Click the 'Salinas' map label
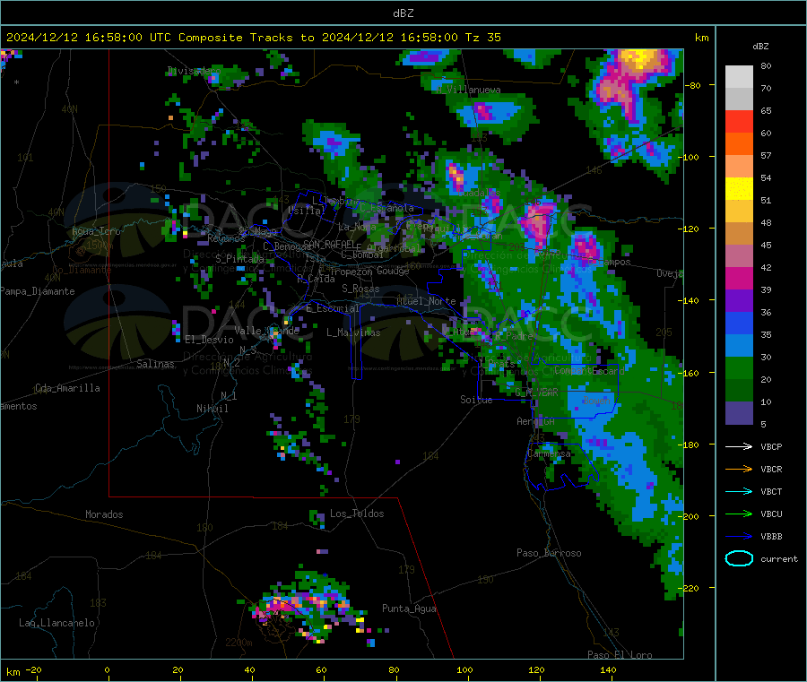Image resolution: width=807 pixels, height=682 pixels. [155, 364]
